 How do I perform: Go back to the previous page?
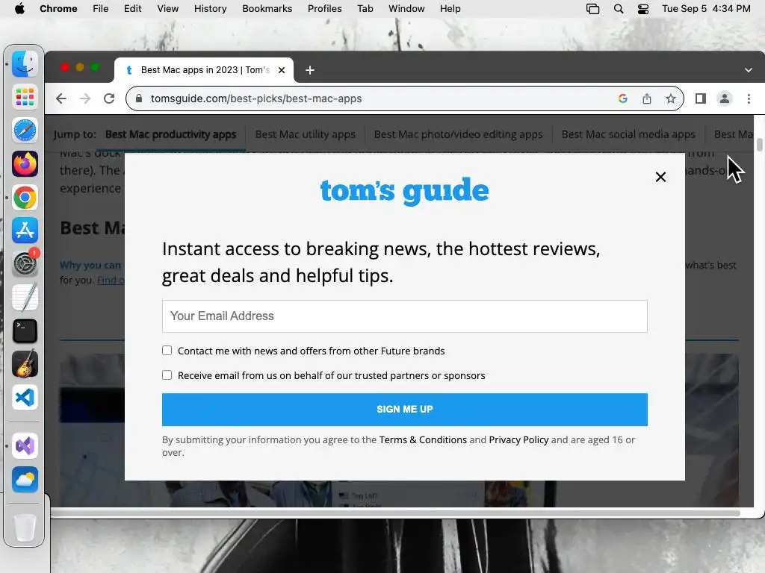pos(61,98)
